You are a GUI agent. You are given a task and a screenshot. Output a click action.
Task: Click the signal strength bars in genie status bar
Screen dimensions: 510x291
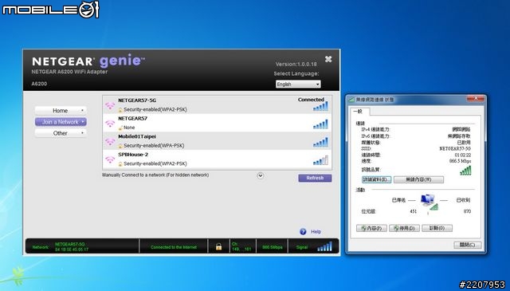click(x=325, y=246)
